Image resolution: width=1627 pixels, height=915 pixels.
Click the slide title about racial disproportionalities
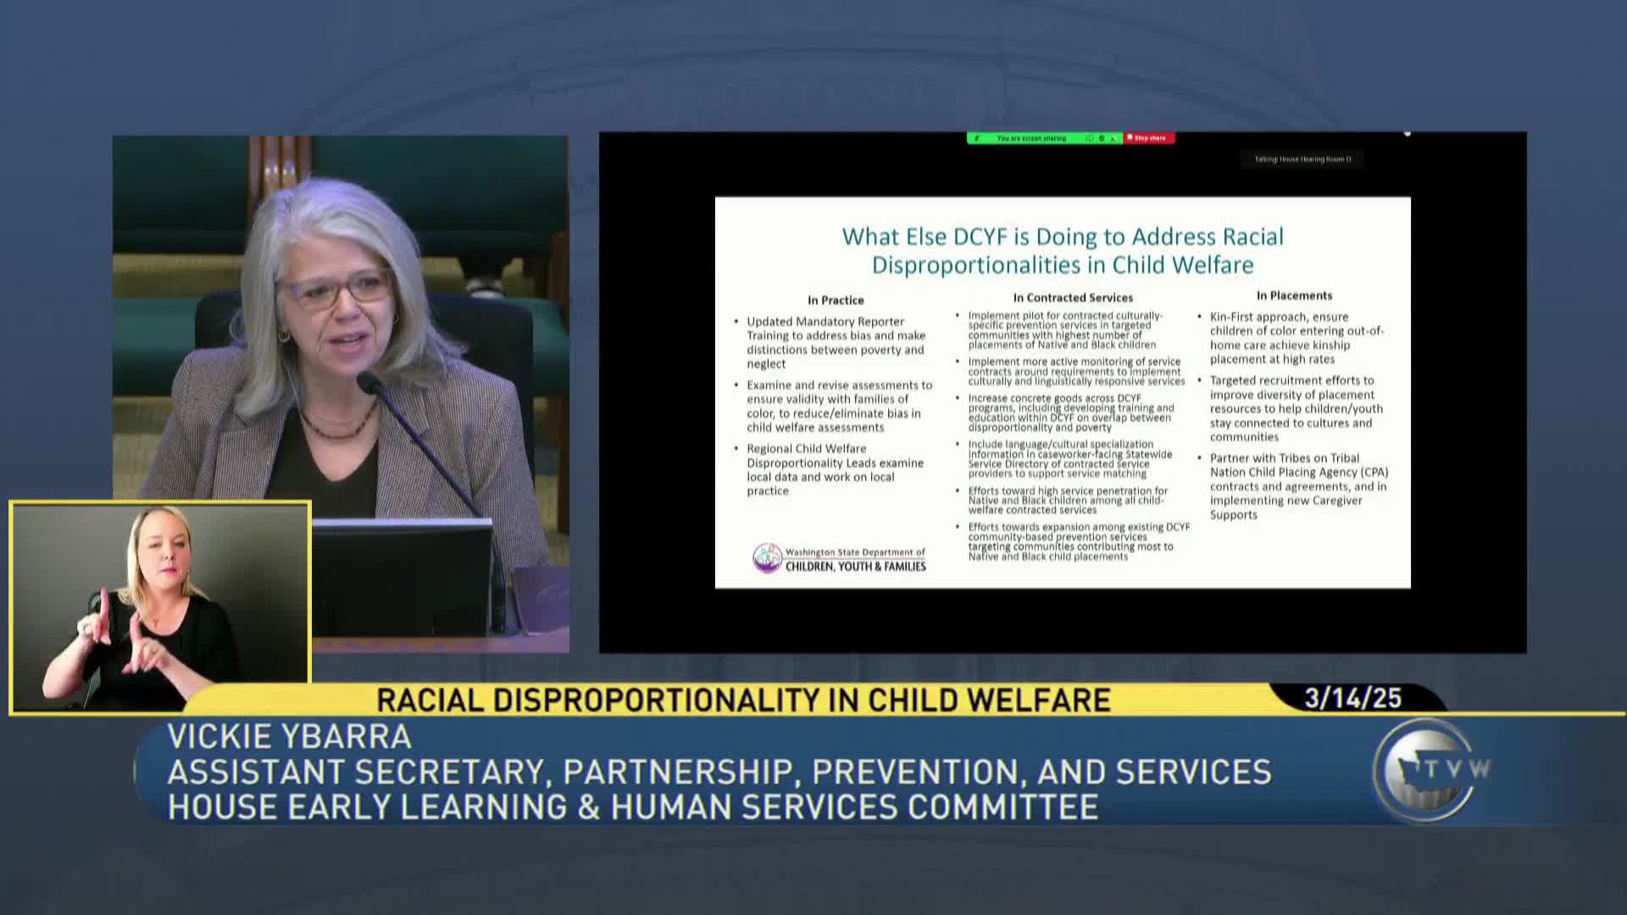(1062, 250)
